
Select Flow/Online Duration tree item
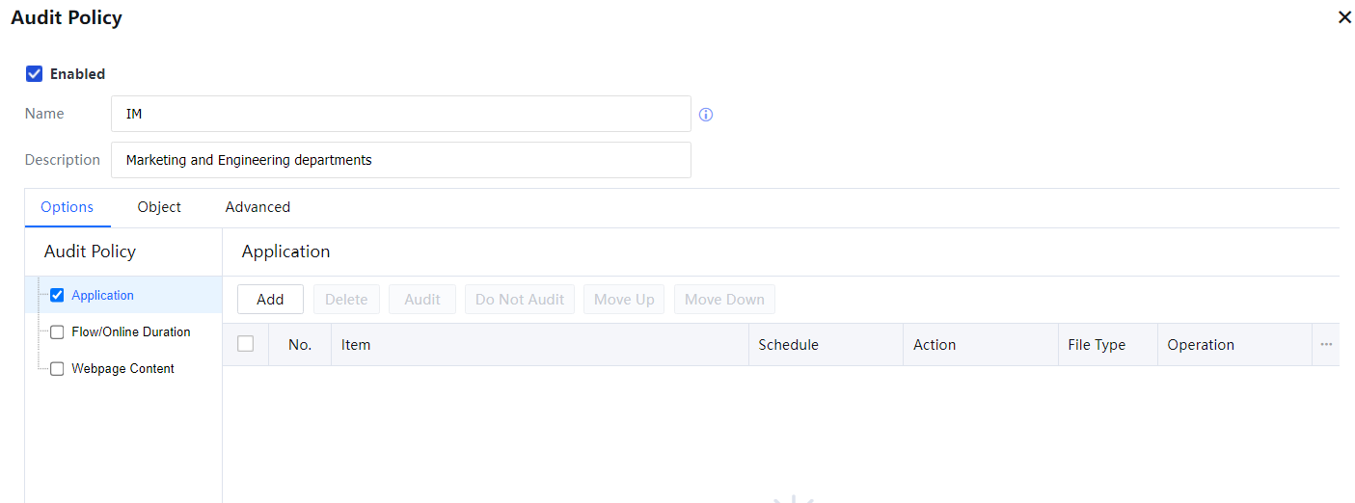(131, 332)
